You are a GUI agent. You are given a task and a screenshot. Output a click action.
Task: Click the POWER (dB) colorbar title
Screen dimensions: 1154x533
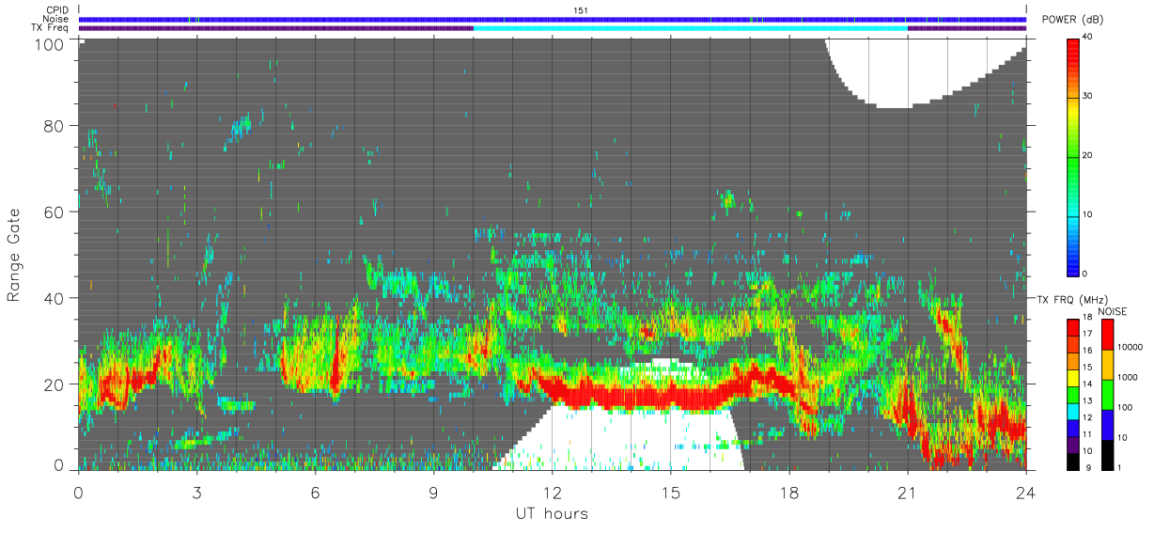[1072, 19]
